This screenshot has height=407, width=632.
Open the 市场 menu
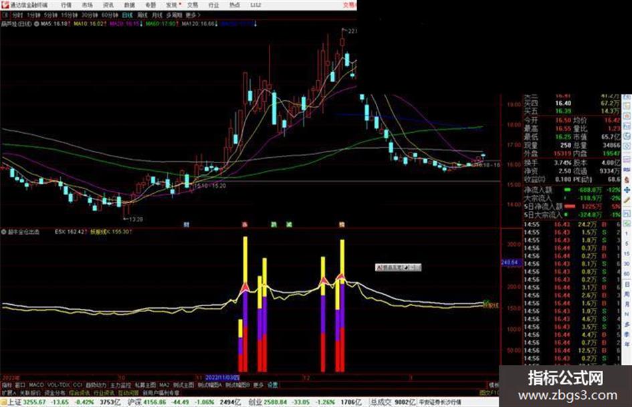click(87, 5)
